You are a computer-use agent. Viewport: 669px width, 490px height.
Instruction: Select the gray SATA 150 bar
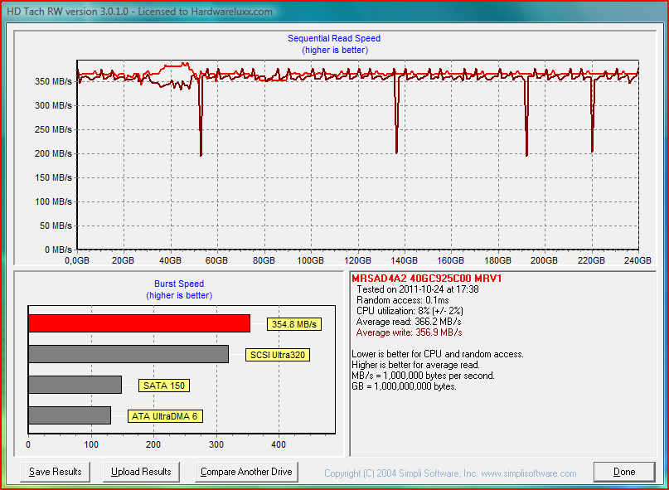(x=75, y=385)
